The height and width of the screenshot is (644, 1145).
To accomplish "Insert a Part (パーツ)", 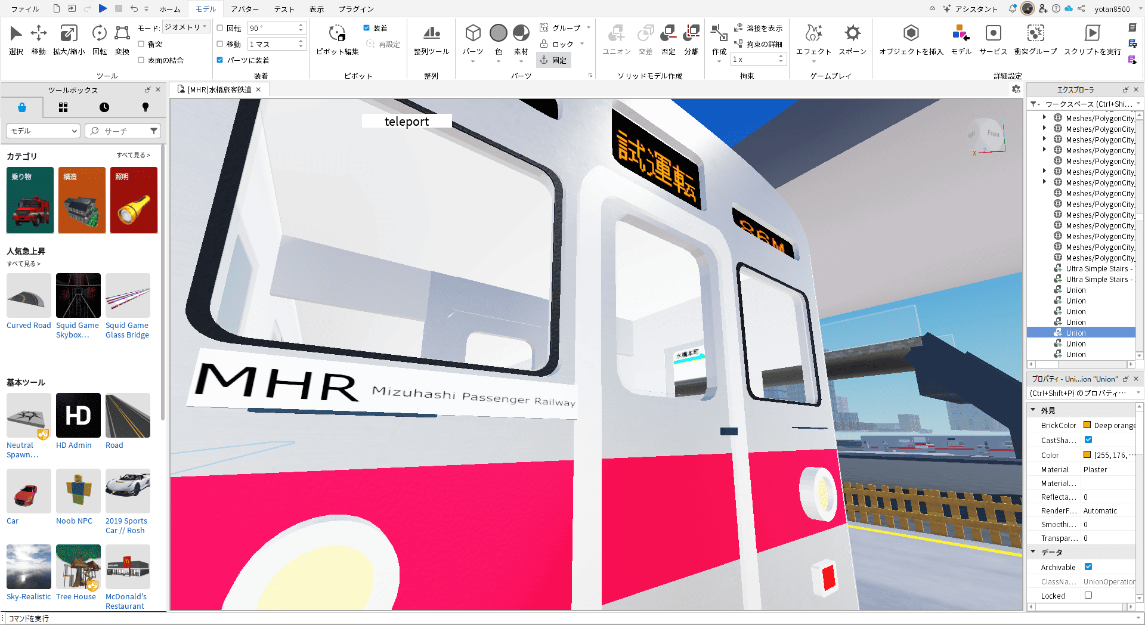I will (x=473, y=41).
